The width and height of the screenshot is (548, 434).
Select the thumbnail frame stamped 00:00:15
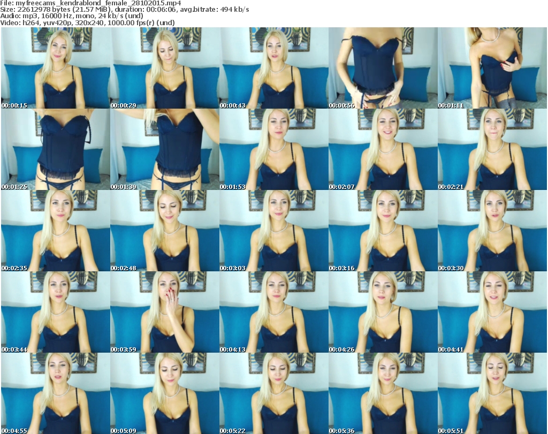56,68
